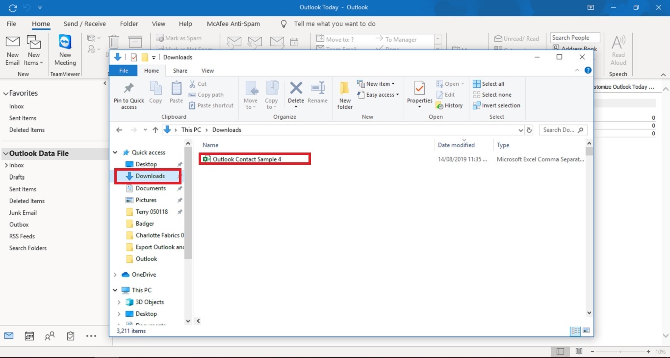Open the Easy access dropdown
Viewport: 670px width, 358px height.
[x=378, y=95]
